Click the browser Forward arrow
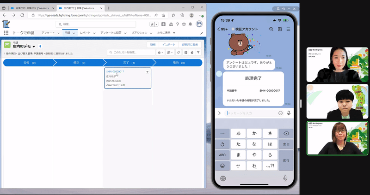 click(x=13, y=15)
